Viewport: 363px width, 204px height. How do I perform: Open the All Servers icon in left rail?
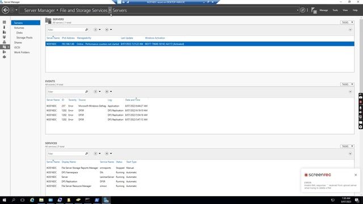[x=4, y=32]
